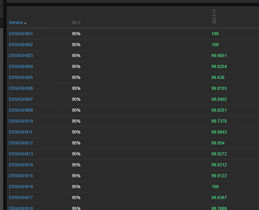Sort by the SLO column header
This screenshot has height=210, width=259.
click(x=76, y=23)
